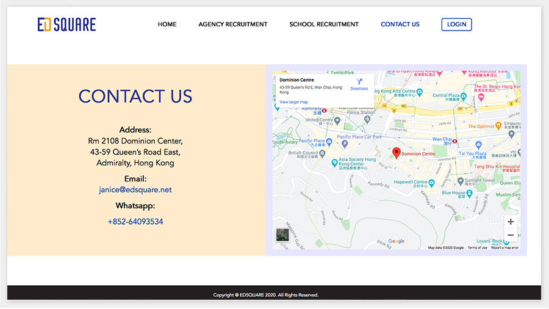Click the Copyright EDSQUARE 2020 footer text
The image size is (549, 309).
click(266, 295)
